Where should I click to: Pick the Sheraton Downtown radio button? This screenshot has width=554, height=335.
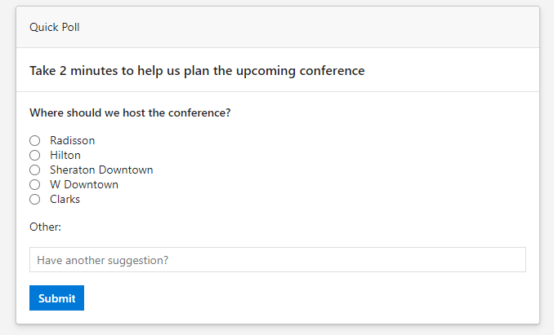[x=35, y=170]
